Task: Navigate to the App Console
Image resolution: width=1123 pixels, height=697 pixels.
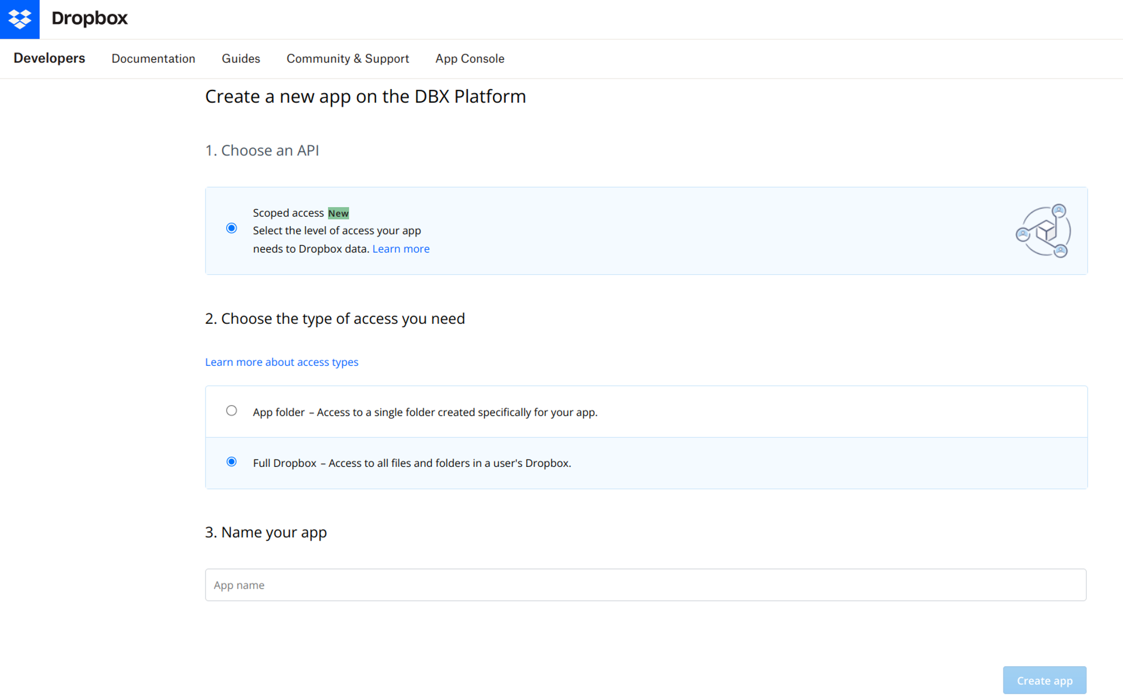Action: [469, 58]
